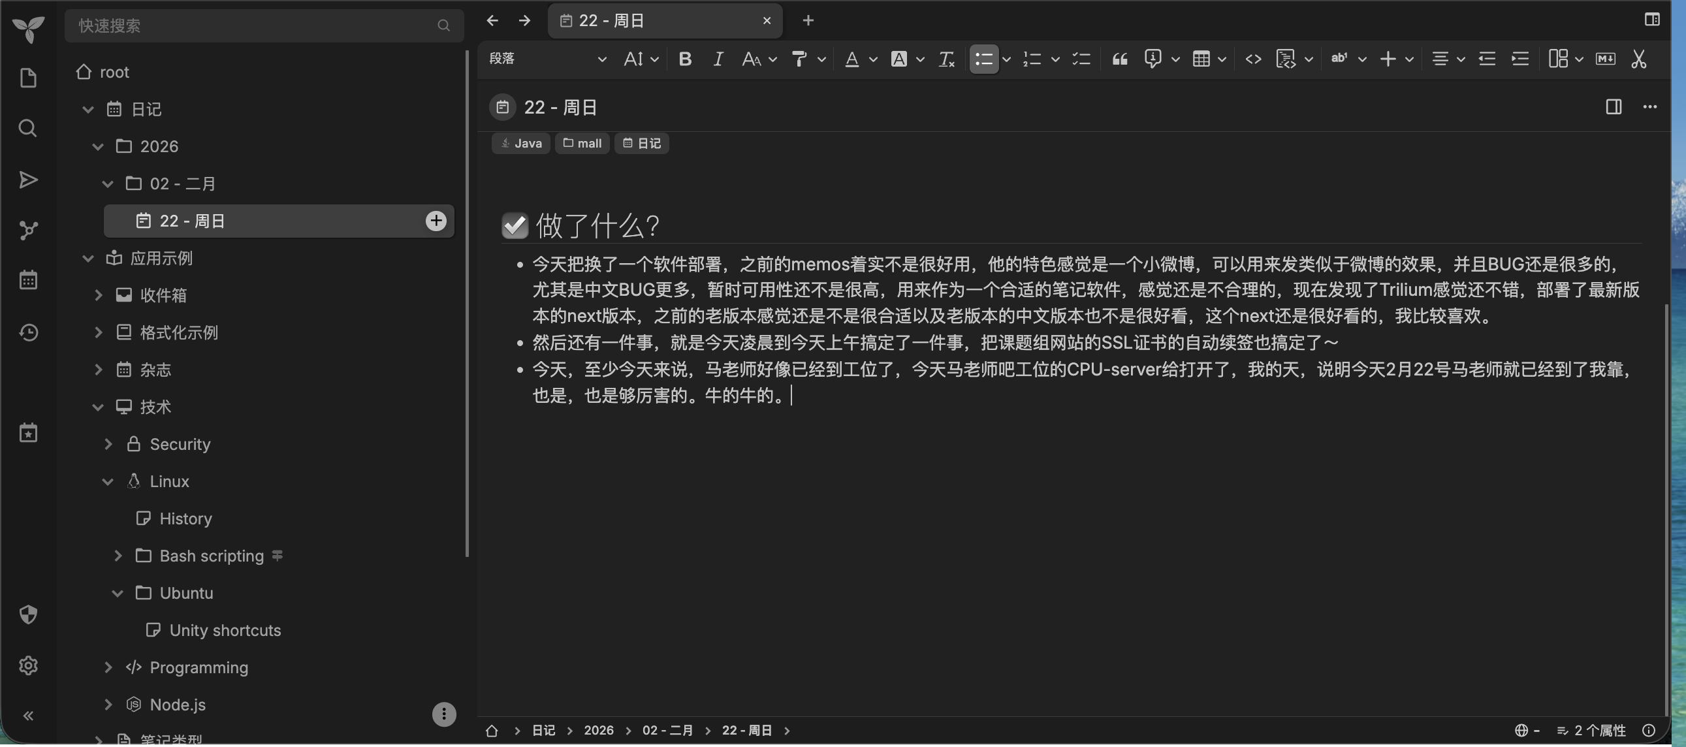Open 2026 in the breadcrumb path
The image size is (1686, 747).
[x=598, y=731]
